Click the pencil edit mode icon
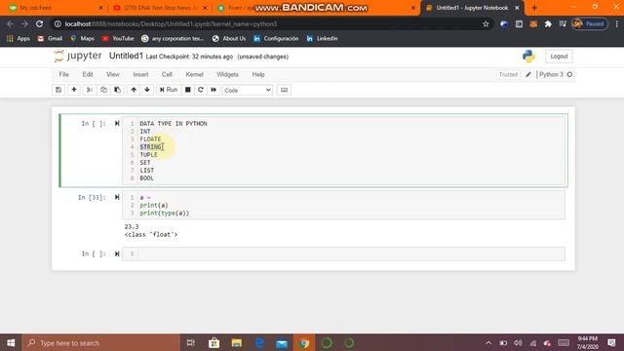624x351 pixels. pos(528,74)
